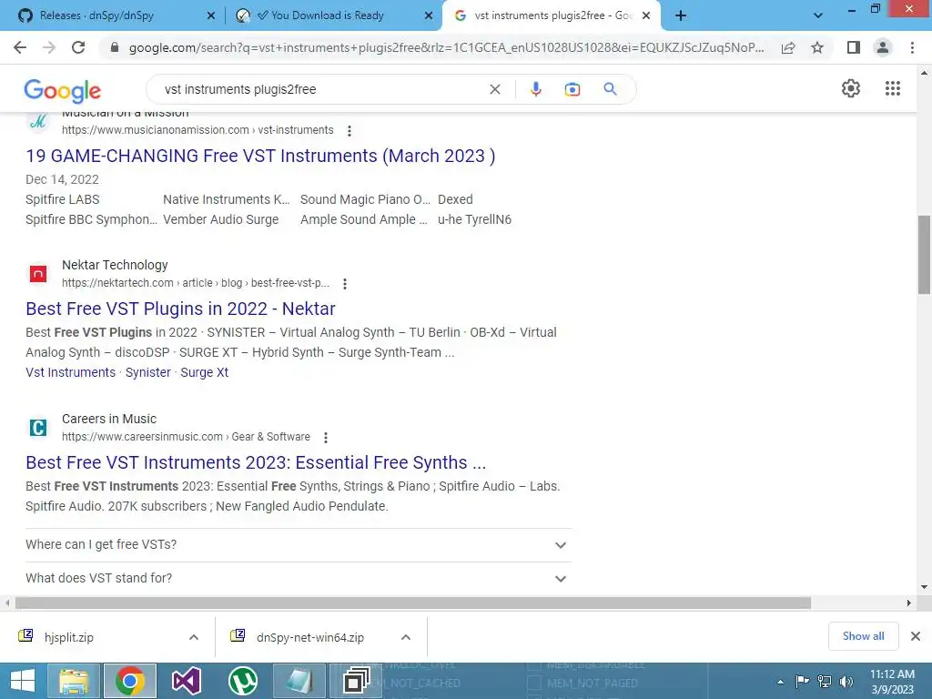
Task: Click the volume icon in the tray
Action: coord(846,681)
